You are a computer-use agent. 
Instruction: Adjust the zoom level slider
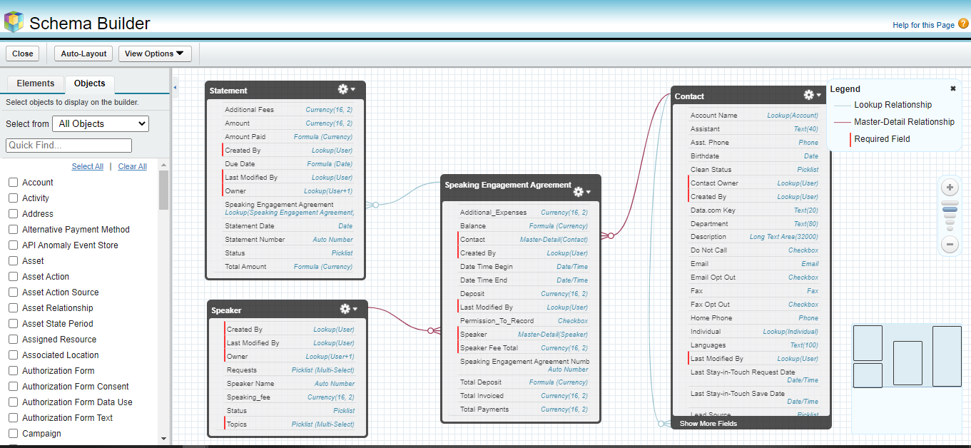[950, 210]
